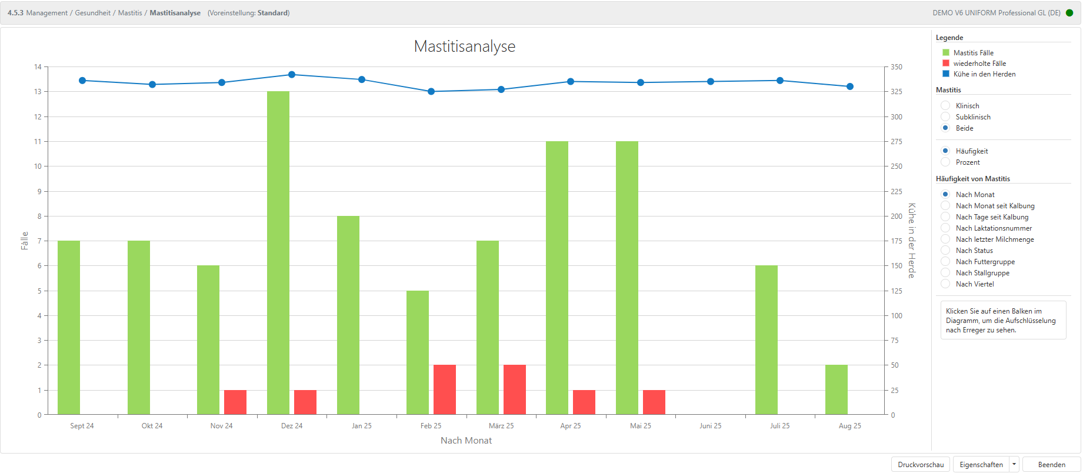The width and height of the screenshot is (1083, 473).
Task: Group mastitis frequency by Nach Viertel
Action: (945, 284)
